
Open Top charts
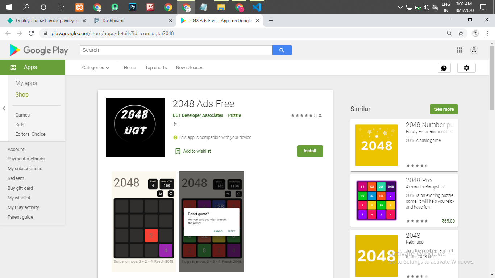(156, 68)
